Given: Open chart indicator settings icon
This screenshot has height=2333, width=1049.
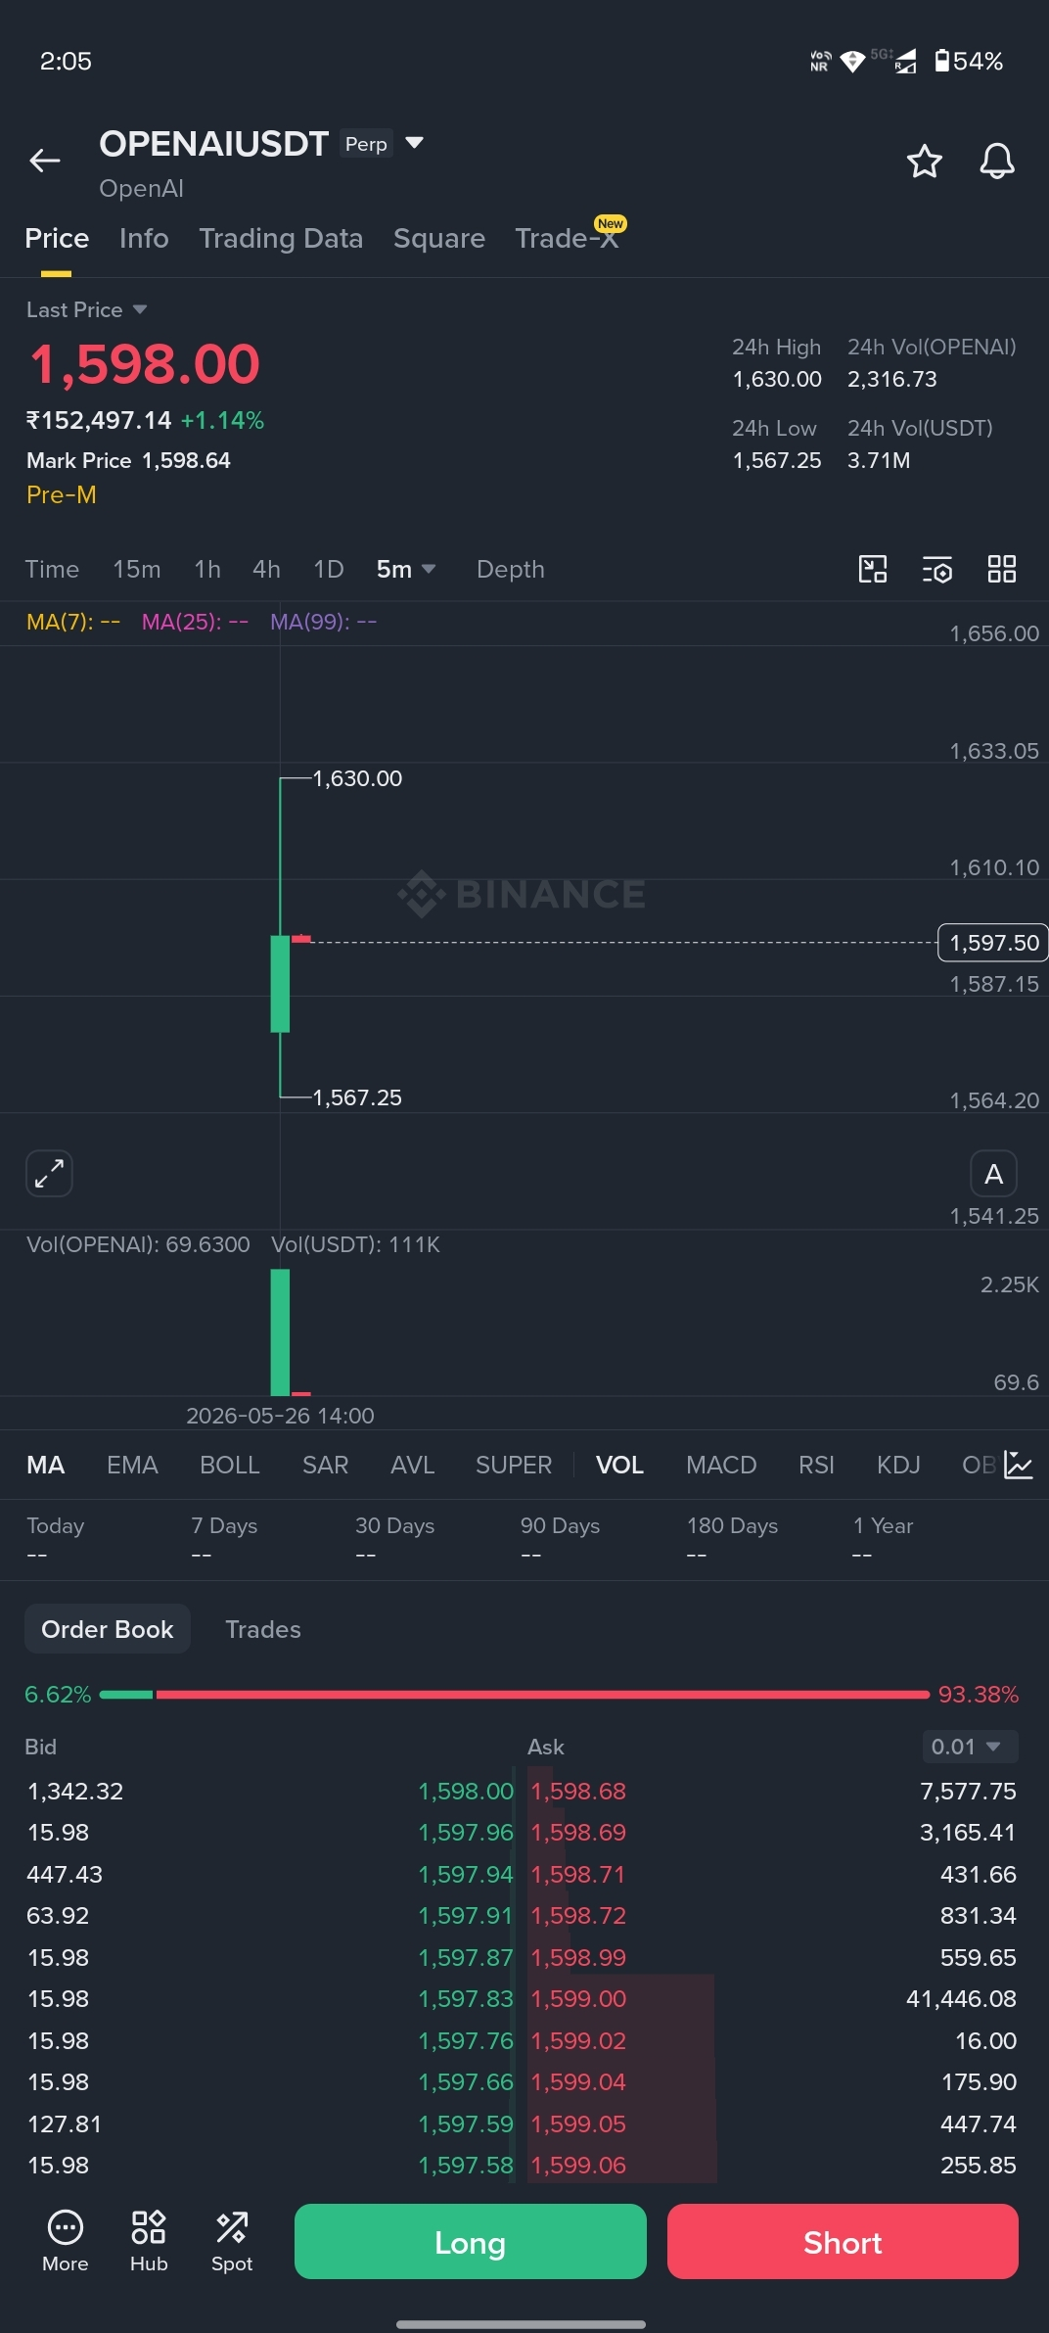Looking at the screenshot, I should click(x=937, y=569).
